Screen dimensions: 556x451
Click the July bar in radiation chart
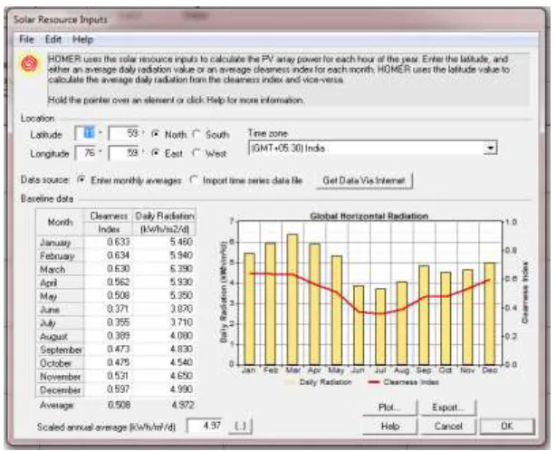pyautogui.click(x=380, y=327)
